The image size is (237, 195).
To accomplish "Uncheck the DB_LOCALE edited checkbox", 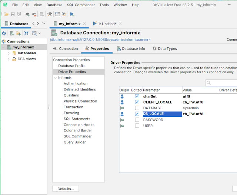I will click(x=137, y=114).
